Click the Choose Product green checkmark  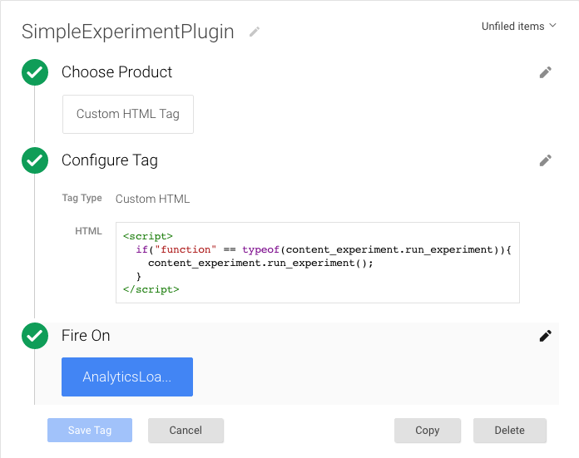tap(35, 72)
